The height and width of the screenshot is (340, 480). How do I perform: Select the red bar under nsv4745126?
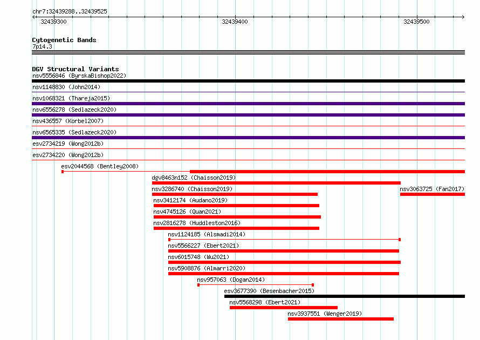[237, 217]
